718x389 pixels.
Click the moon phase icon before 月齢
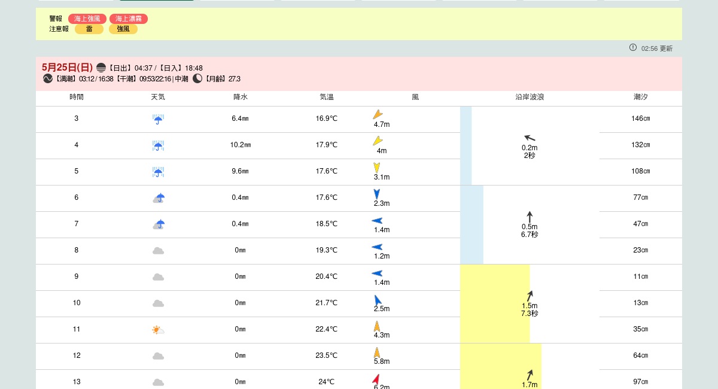coord(197,78)
